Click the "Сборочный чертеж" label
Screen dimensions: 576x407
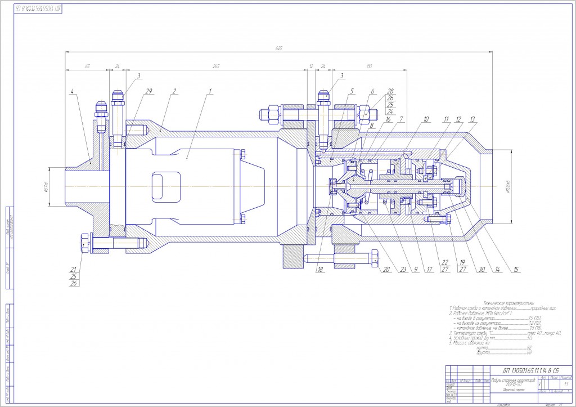(x=514, y=390)
